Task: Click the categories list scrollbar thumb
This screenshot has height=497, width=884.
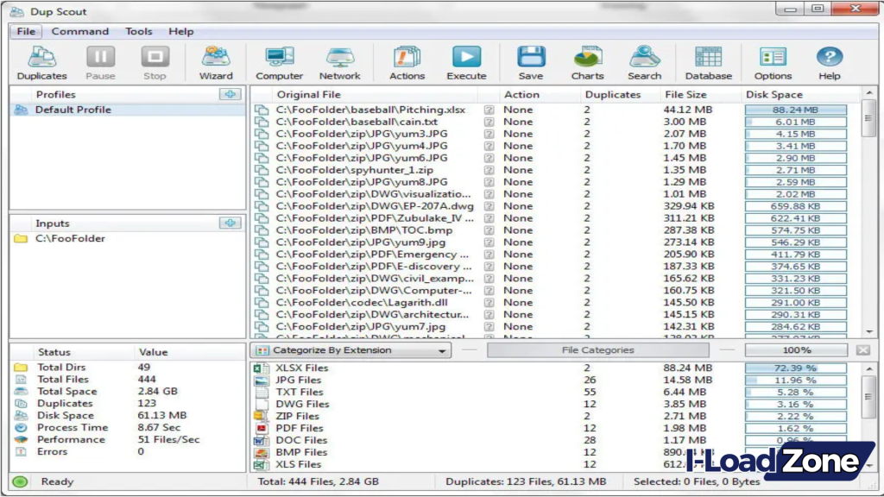Action: click(868, 397)
